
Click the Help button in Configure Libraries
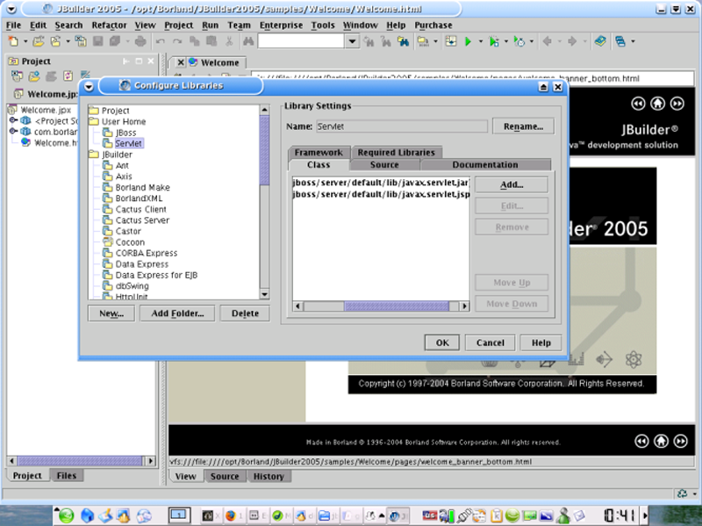[x=541, y=342]
